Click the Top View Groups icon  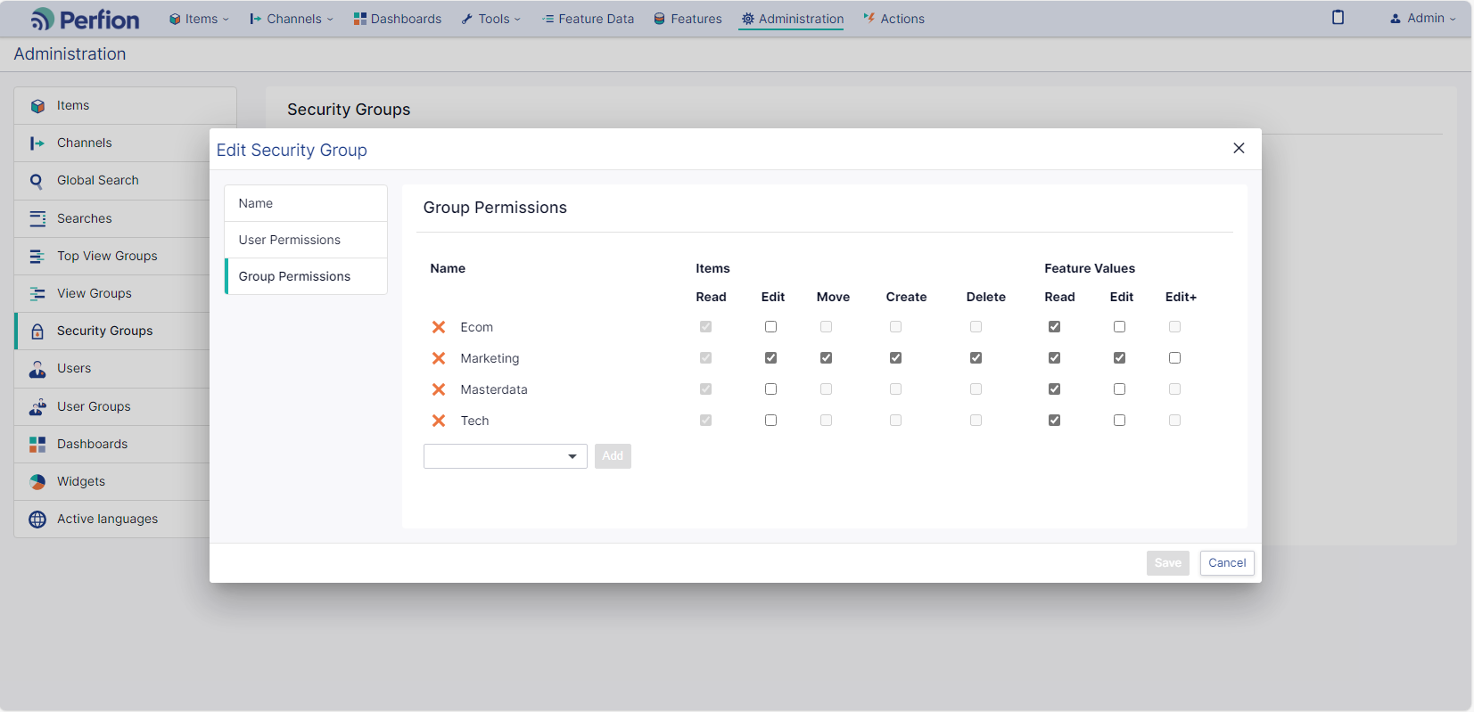pos(37,256)
